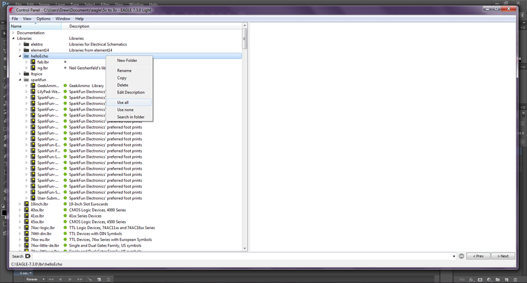
Task: Click the EAGLE logo in the title bar
Action: pos(12,10)
